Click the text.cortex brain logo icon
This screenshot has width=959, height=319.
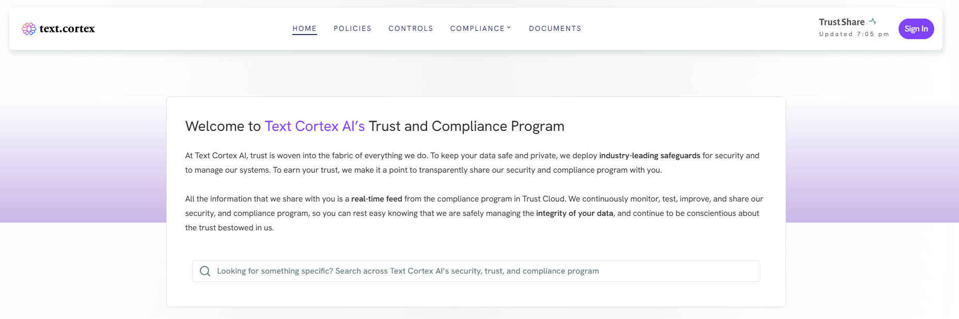tap(29, 29)
